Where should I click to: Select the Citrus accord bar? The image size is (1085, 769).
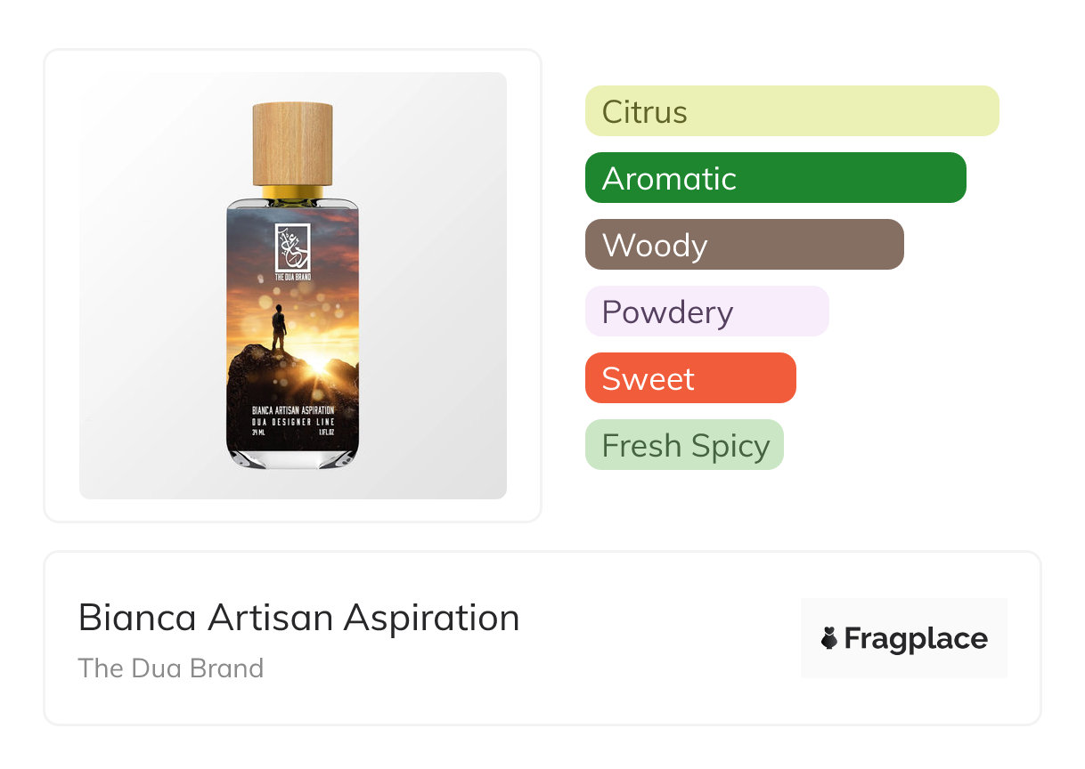(x=791, y=111)
